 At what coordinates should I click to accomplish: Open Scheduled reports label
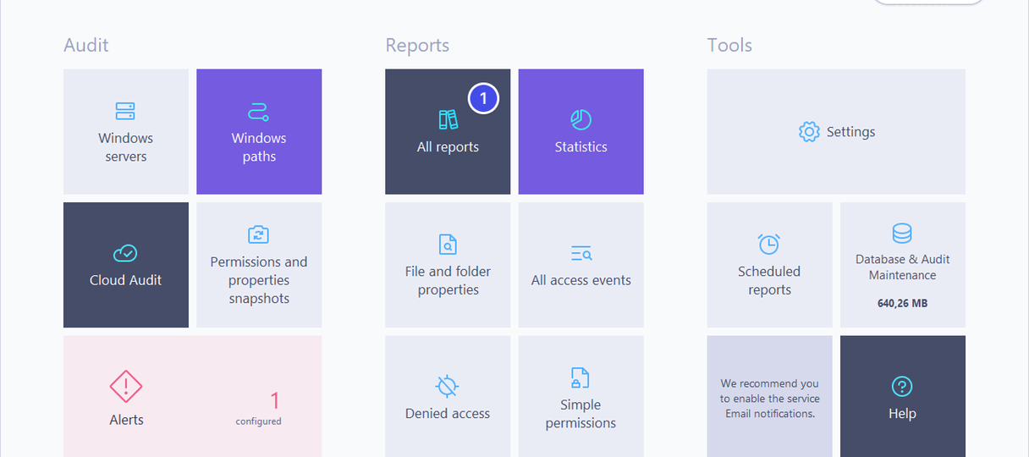coord(769,280)
